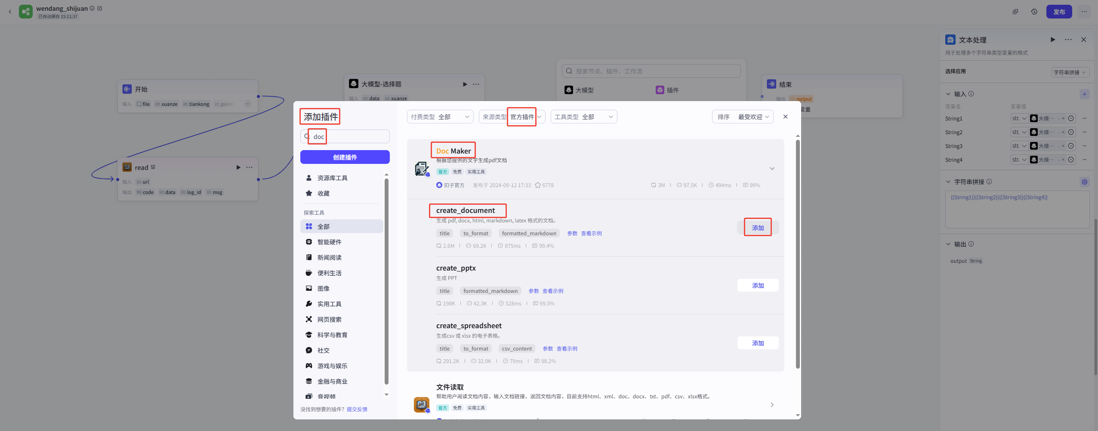This screenshot has width=1098, height=431.
Task: Click the back arrow beside wendang_shijuan
Action: pos(10,12)
